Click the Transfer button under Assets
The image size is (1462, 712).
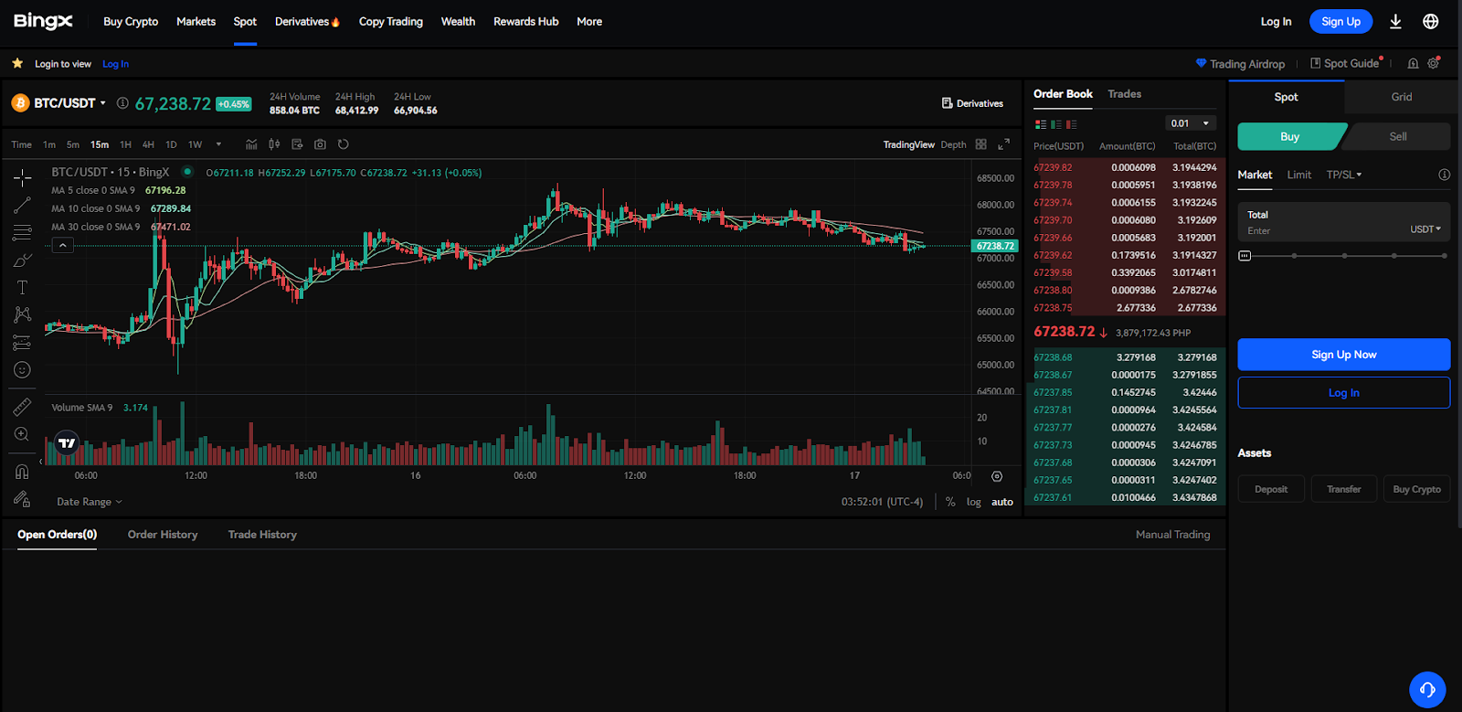[1343, 489]
